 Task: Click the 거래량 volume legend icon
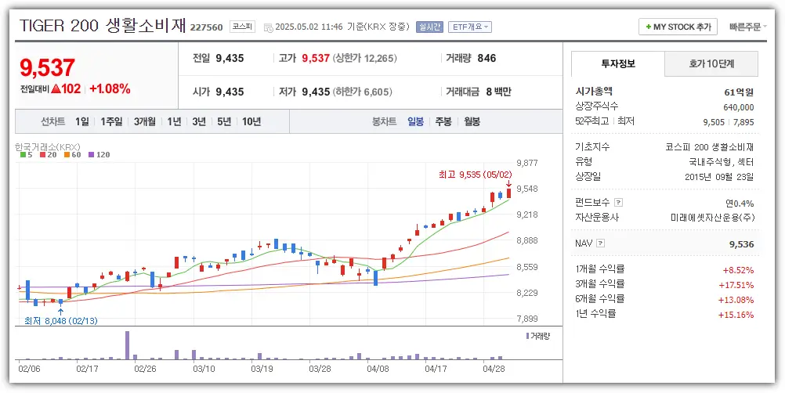click(x=527, y=336)
